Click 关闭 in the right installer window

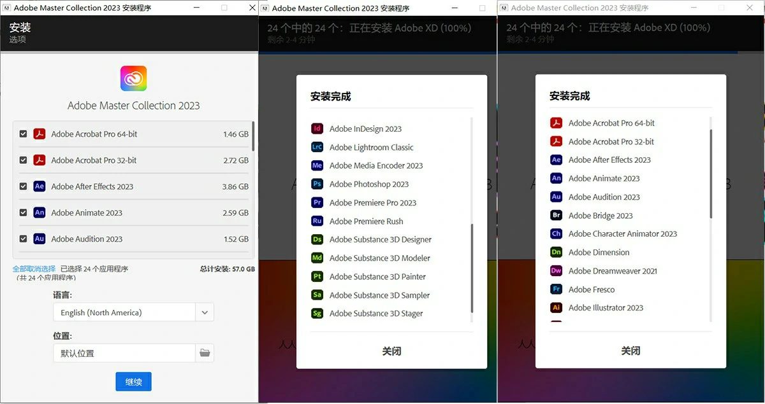[630, 351]
